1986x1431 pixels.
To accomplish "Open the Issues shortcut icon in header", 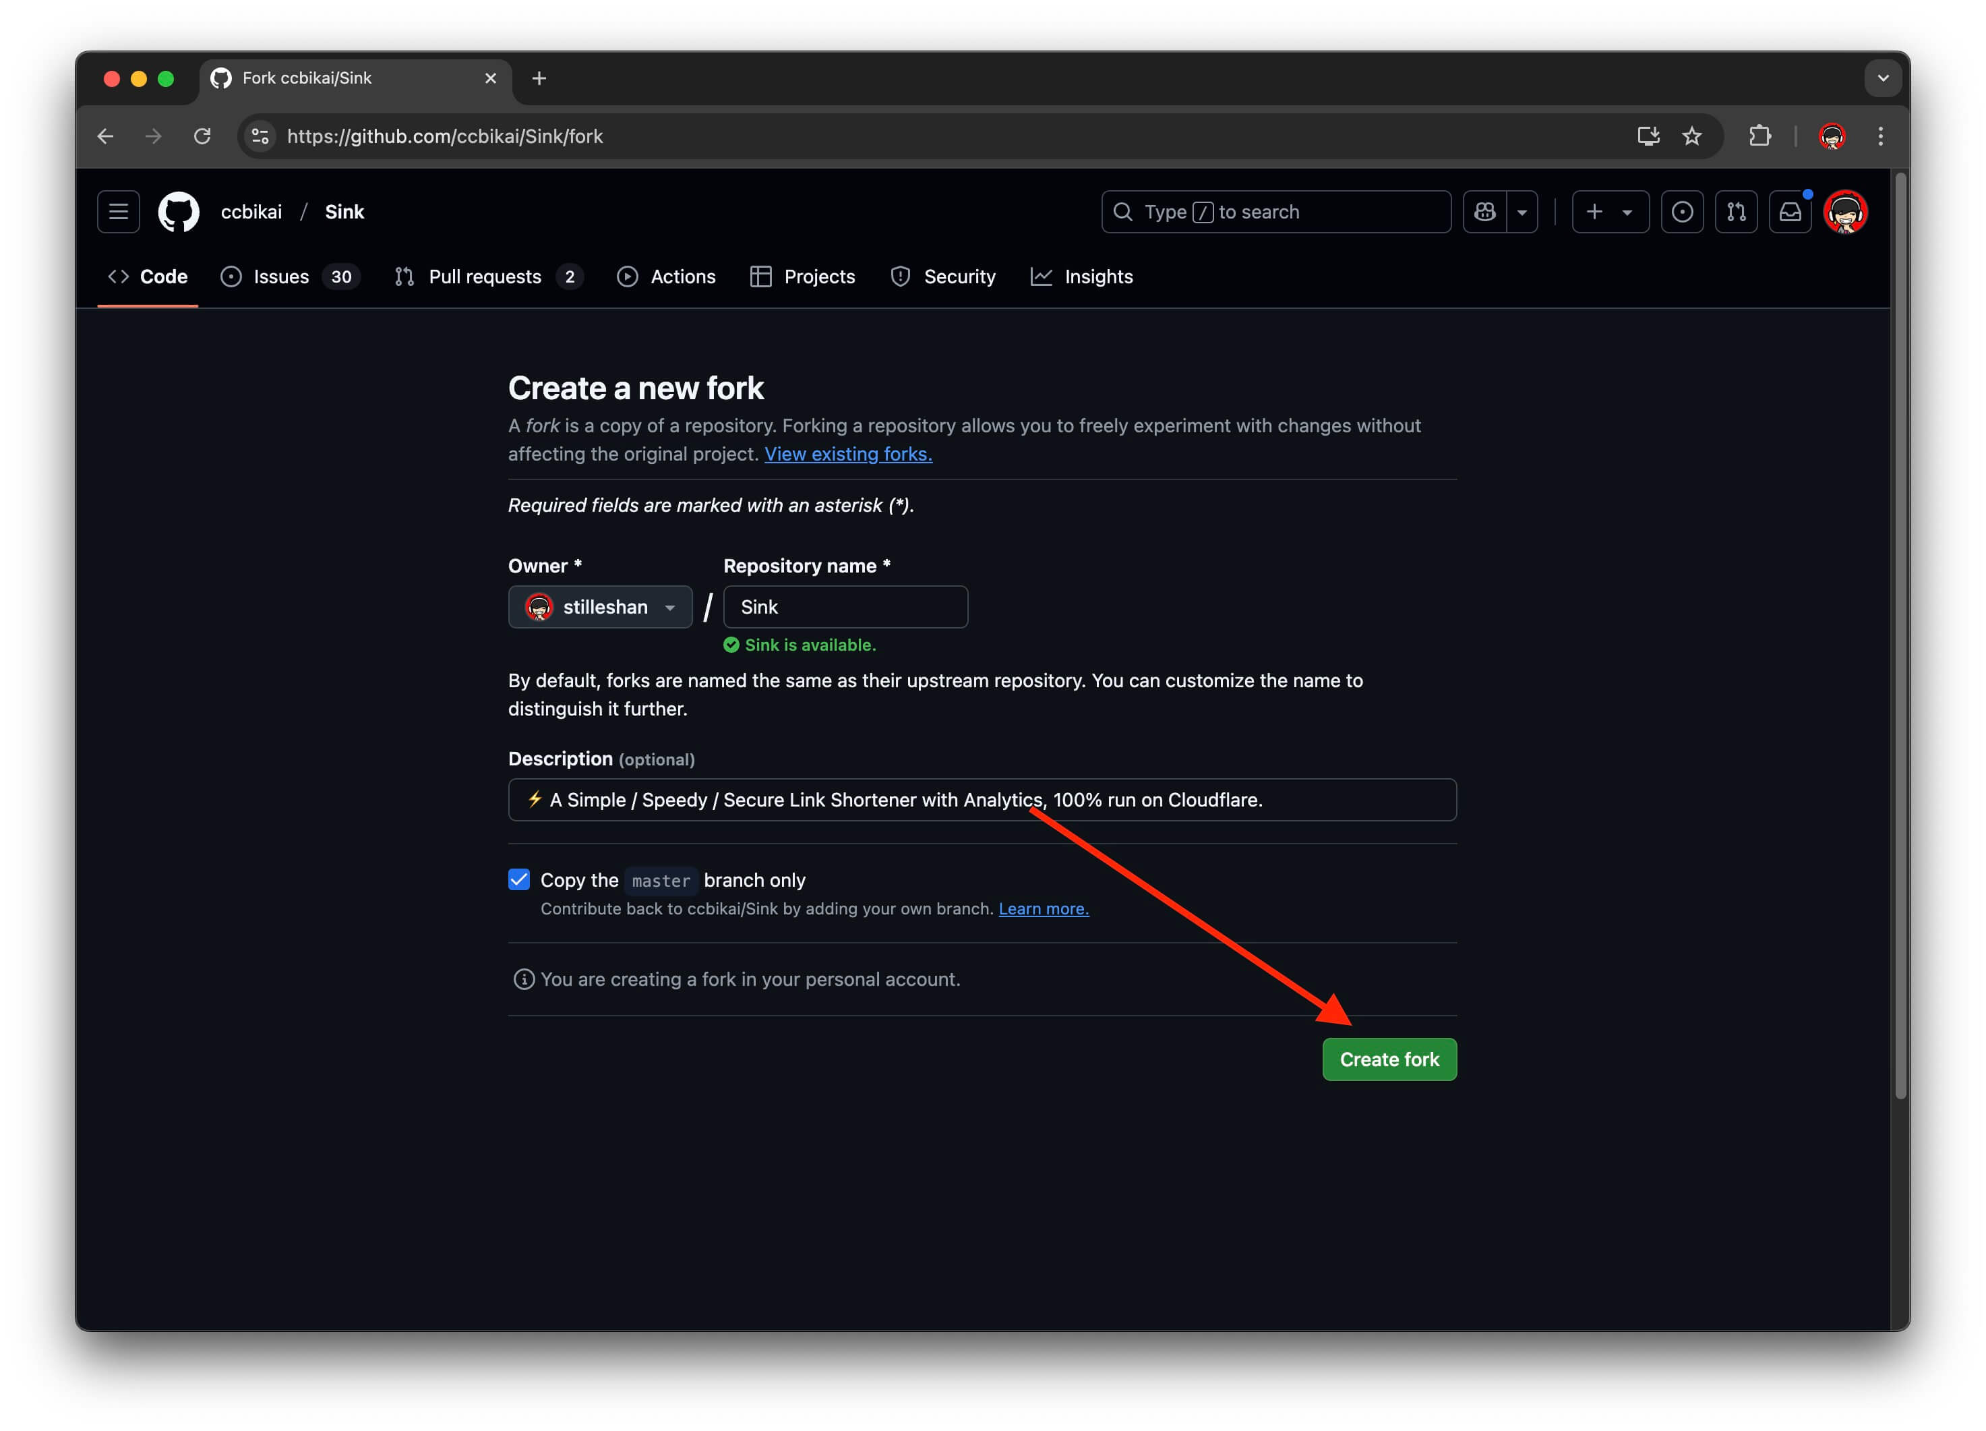I will point(1682,212).
